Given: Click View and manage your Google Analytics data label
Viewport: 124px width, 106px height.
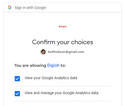Looking at the screenshot, I should click(61, 93).
